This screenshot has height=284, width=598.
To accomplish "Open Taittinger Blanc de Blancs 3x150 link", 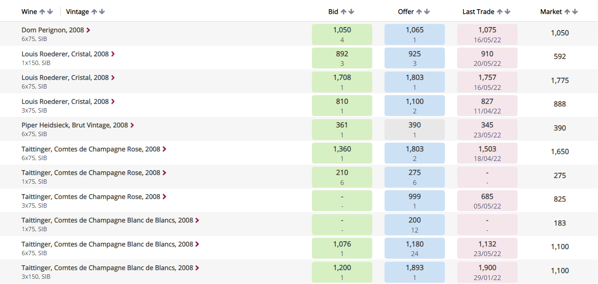I will click(107, 268).
